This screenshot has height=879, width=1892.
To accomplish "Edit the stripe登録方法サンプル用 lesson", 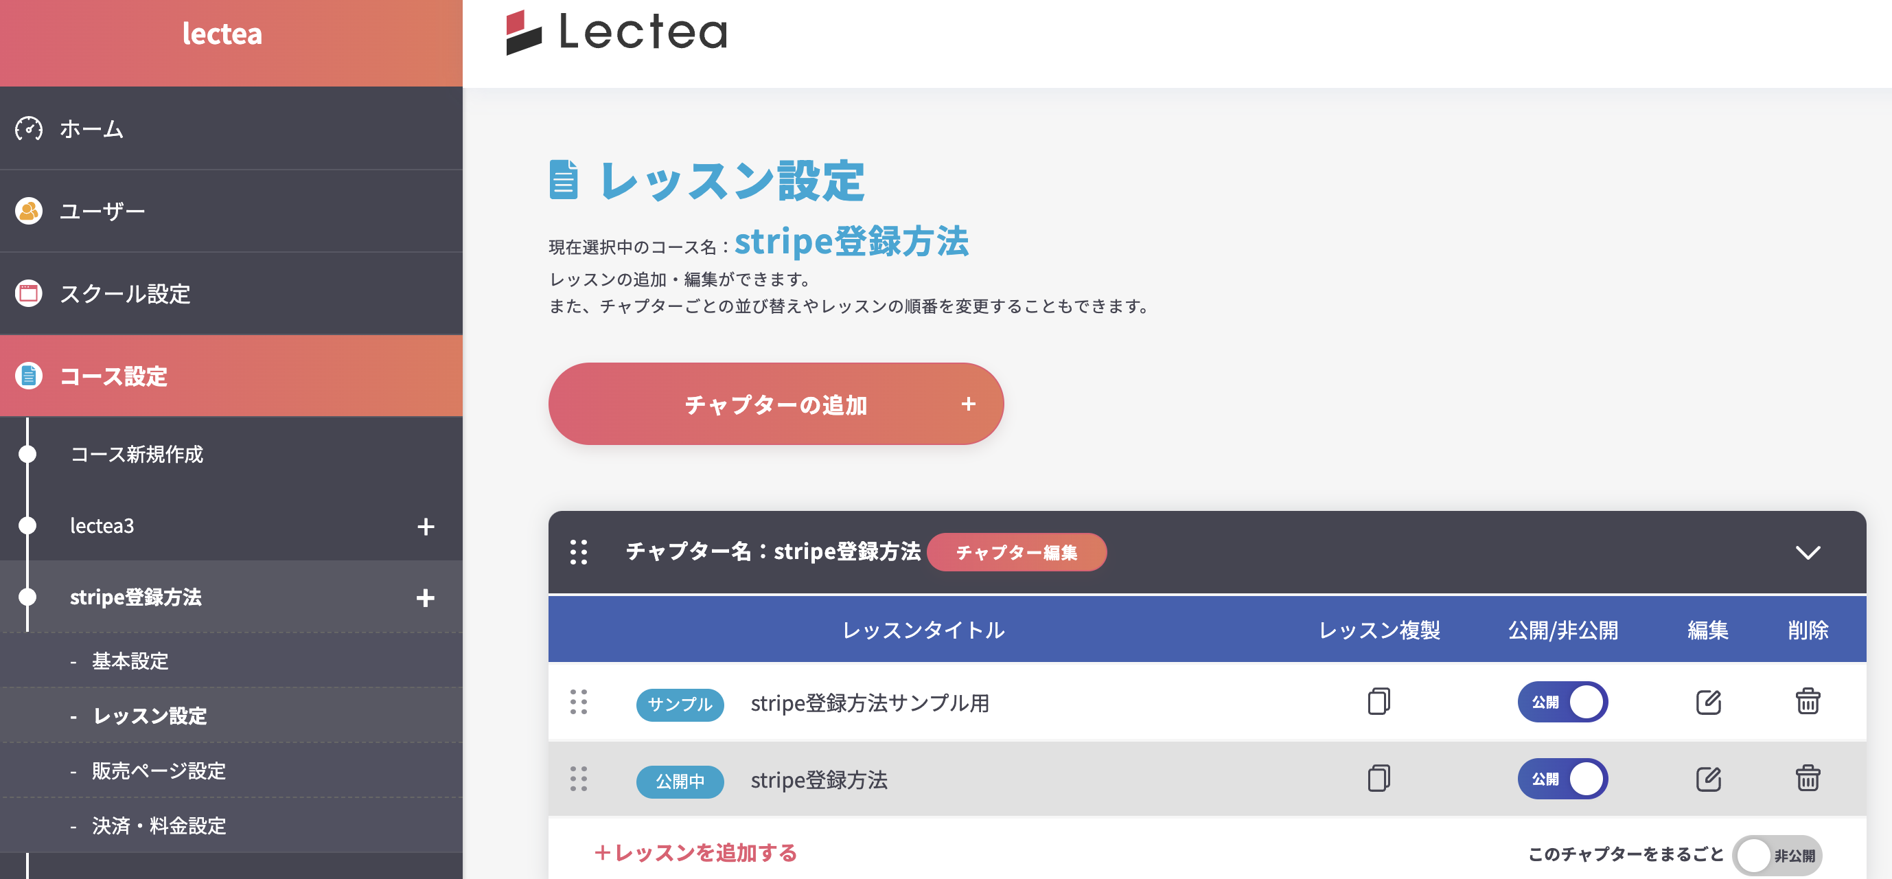I will (1707, 702).
